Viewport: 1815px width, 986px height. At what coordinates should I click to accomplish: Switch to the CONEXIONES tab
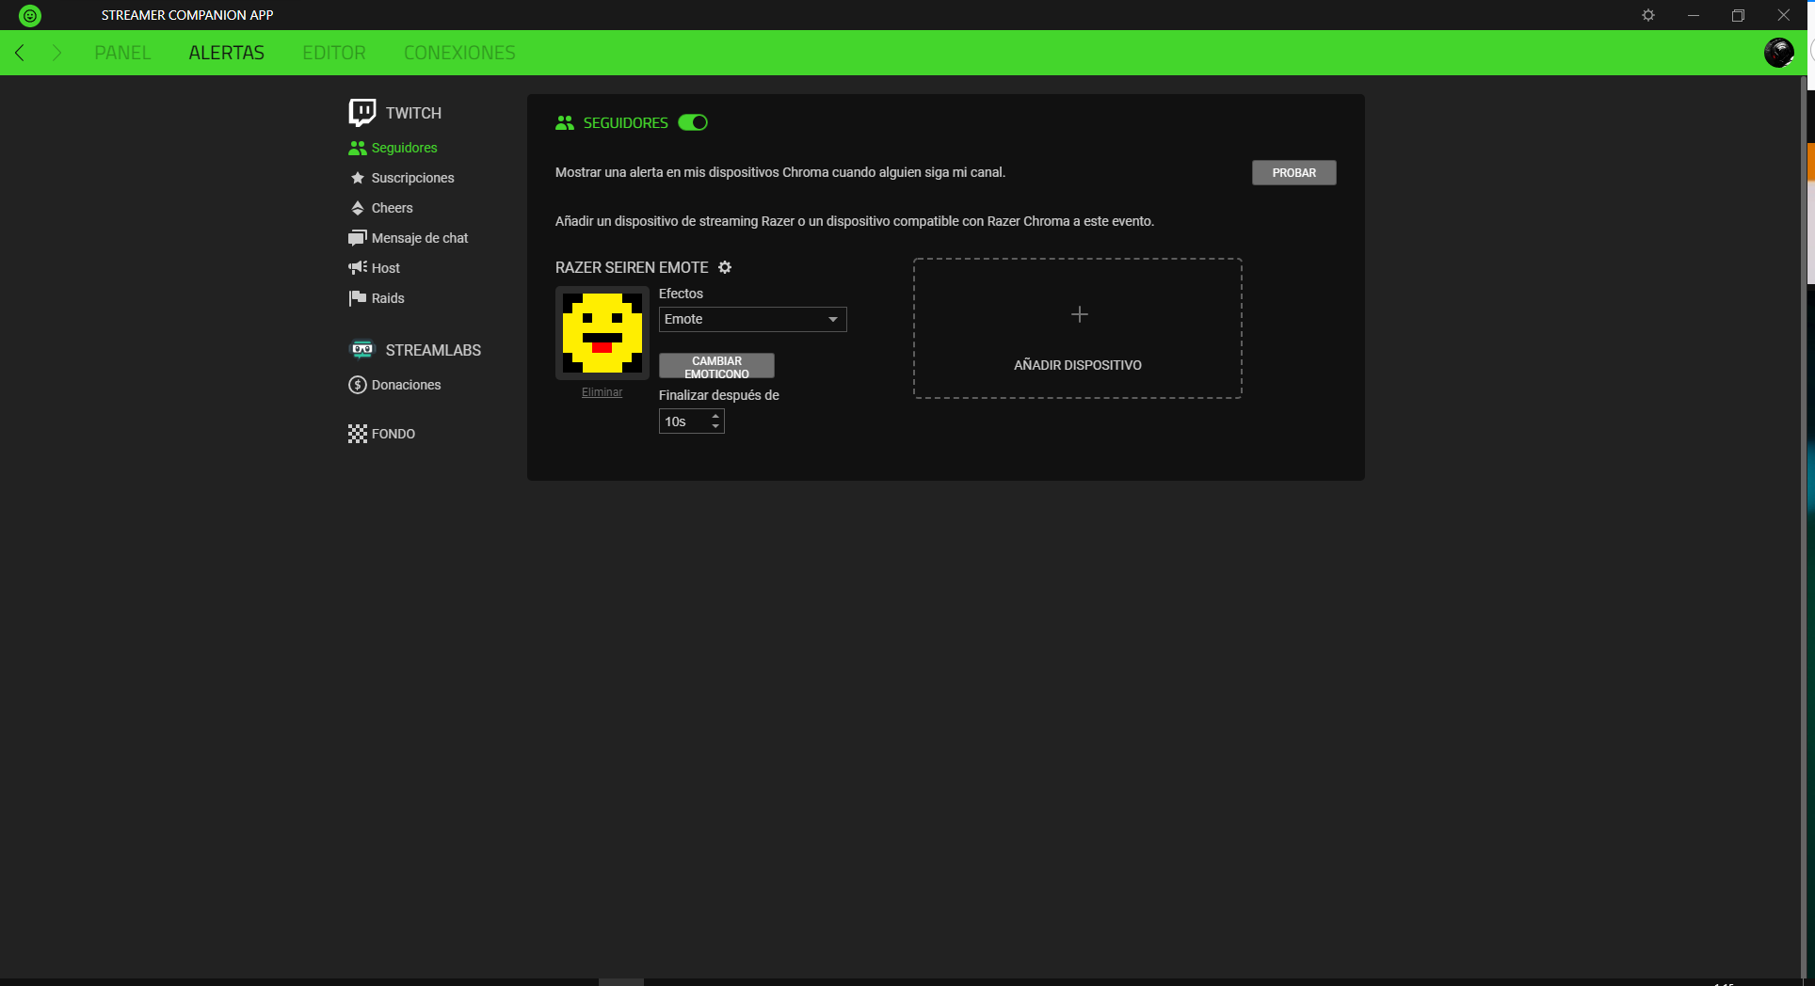(459, 53)
